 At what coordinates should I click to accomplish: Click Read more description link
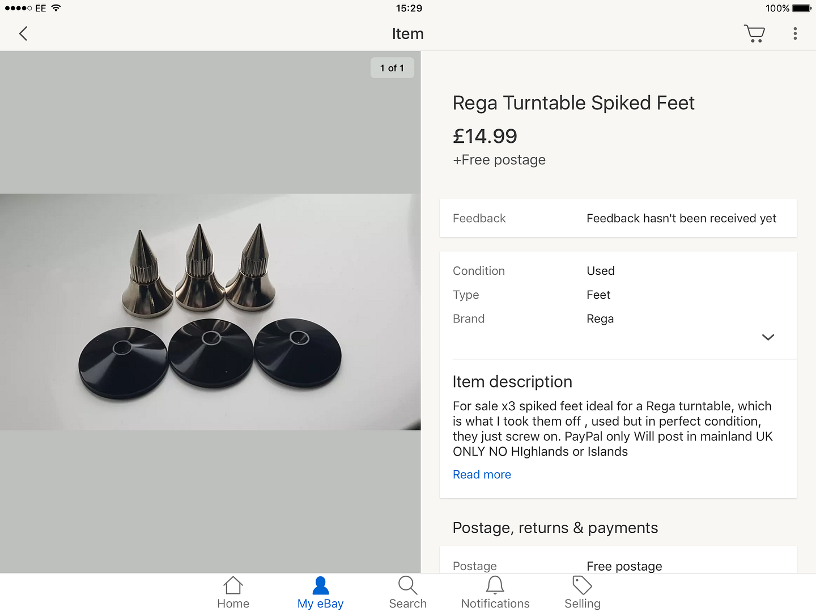[x=482, y=475]
